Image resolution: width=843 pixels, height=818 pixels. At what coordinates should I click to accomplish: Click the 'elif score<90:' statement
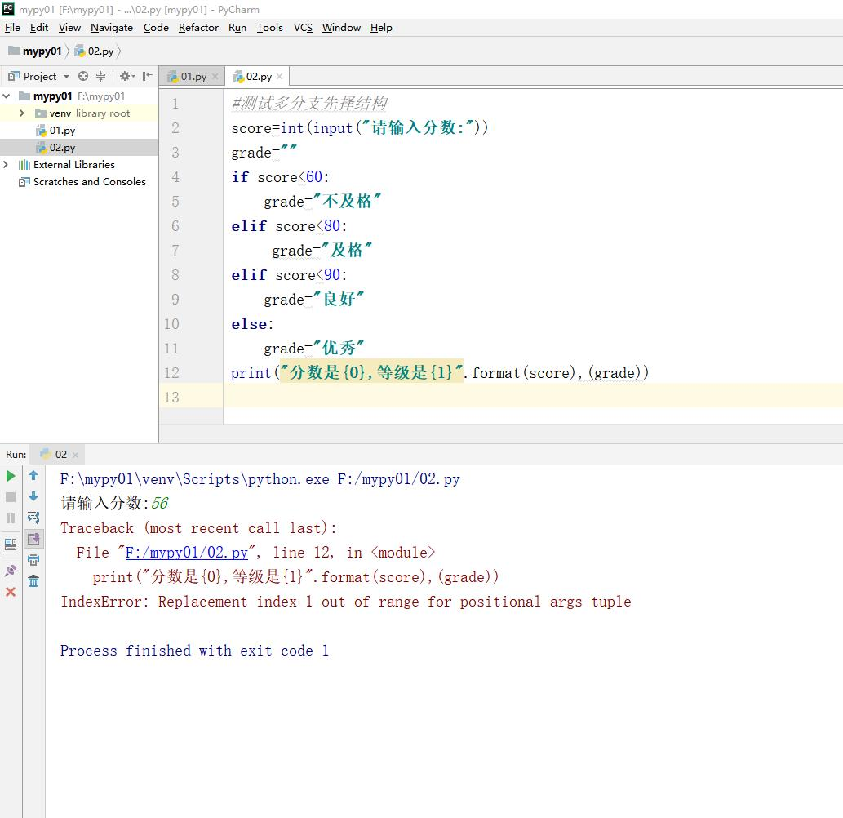[x=289, y=275]
